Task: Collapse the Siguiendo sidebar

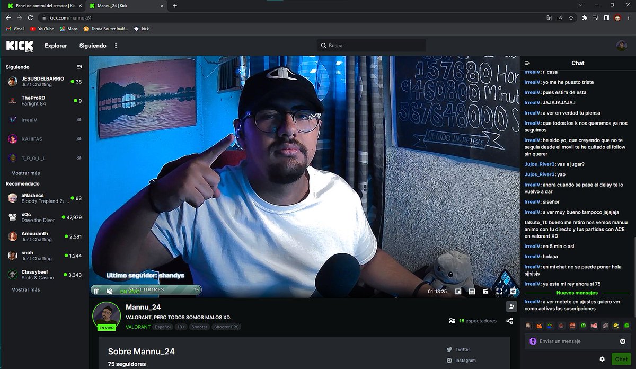Action: click(79, 67)
